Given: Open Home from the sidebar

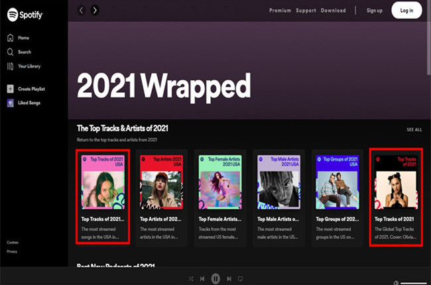Looking at the screenshot, I should point(18,38).
